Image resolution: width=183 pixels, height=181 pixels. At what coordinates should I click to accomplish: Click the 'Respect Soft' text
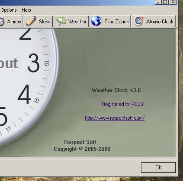[x=80, y=142]
